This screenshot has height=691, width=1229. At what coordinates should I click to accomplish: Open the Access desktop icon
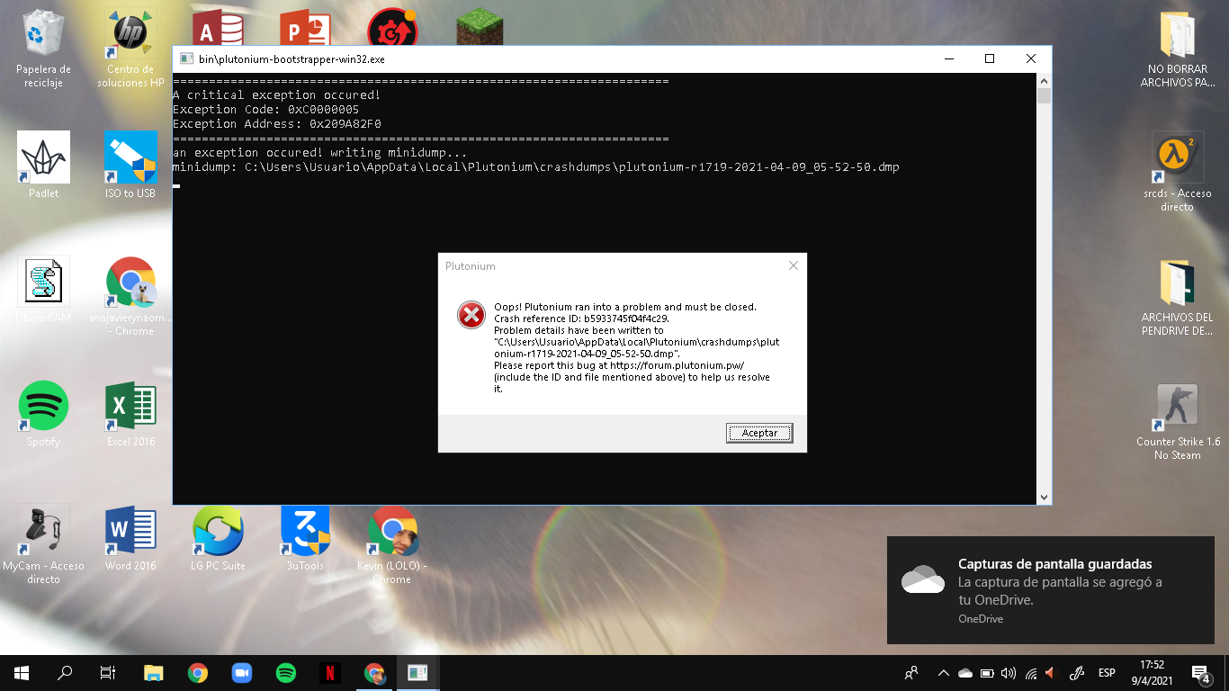tap(220, 27)
